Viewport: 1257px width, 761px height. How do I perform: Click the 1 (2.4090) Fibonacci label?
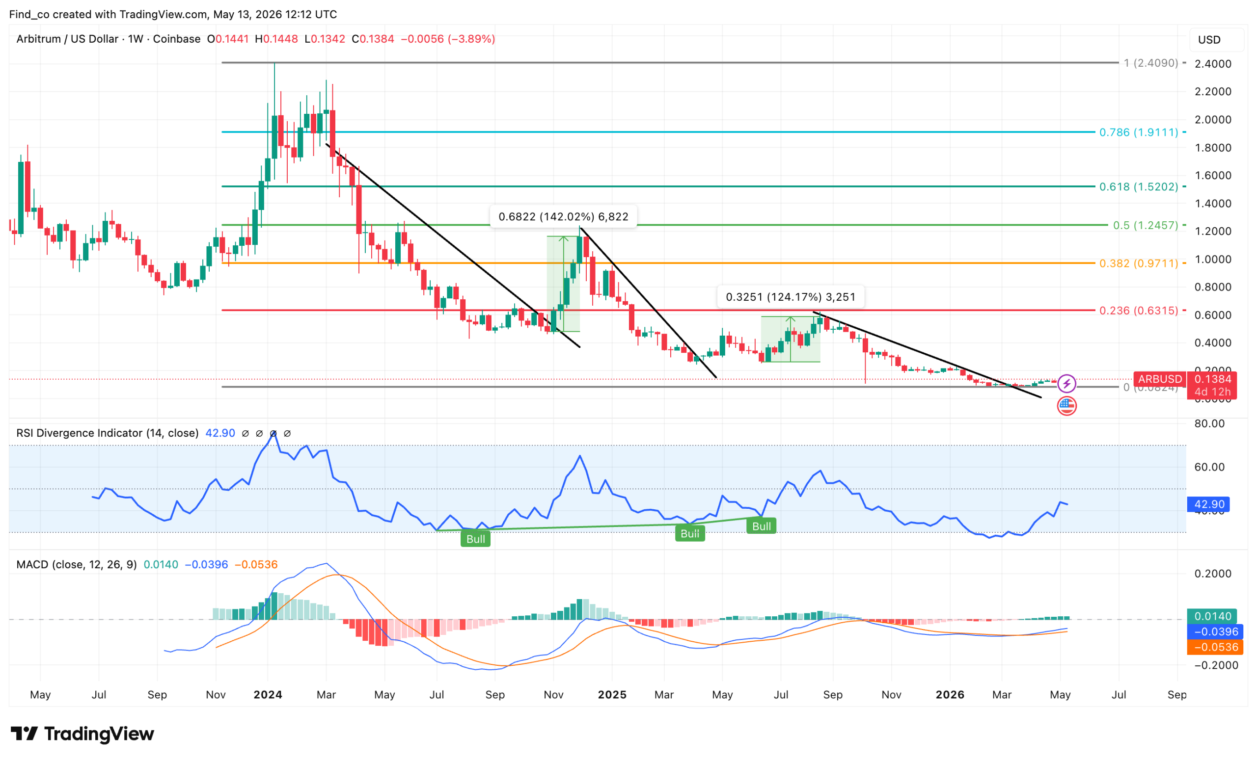tap(1151, 63)
